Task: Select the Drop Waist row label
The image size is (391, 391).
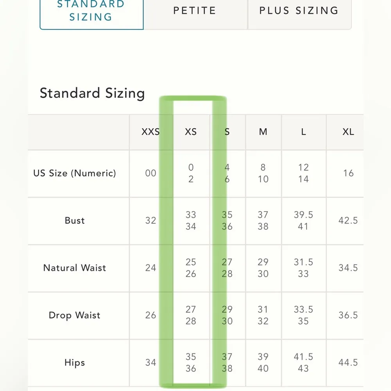Action: (x=75, y=315)
